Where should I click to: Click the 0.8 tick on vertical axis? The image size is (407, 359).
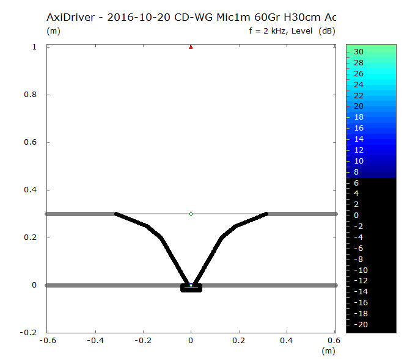35,95
